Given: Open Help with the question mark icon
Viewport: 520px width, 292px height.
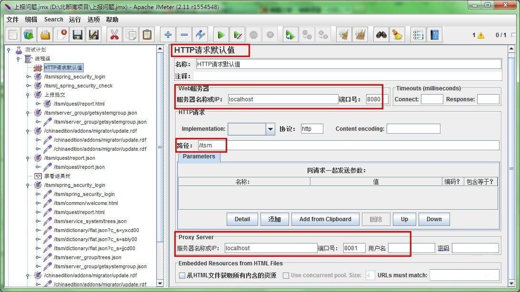Looking at the screenshot, I should 434,34.
